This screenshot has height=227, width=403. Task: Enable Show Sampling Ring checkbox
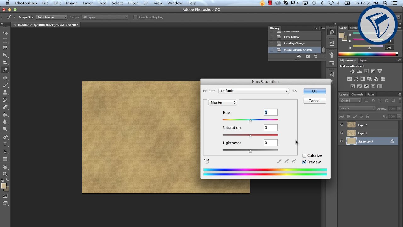click(x=136, y=17)
